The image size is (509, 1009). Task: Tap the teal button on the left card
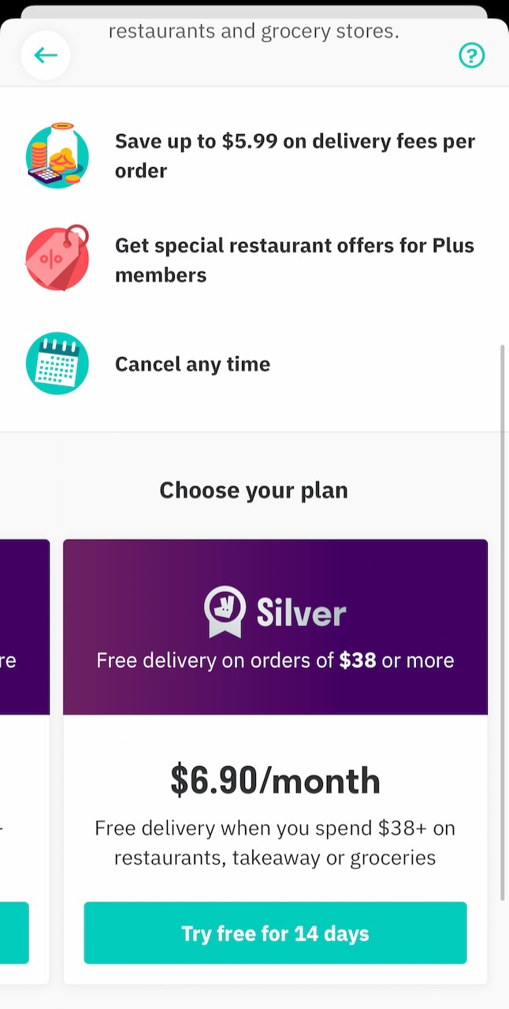(14, 933)
